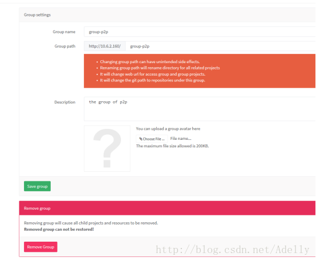Image resolution: width=316 pixels, height=261 pixels.
Task: Open the Choose File upload button
Action: pos(152,139)
